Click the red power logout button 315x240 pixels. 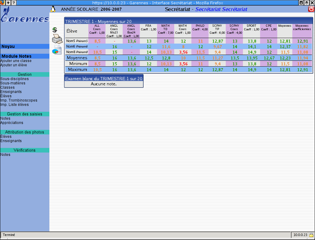[311, 9]
